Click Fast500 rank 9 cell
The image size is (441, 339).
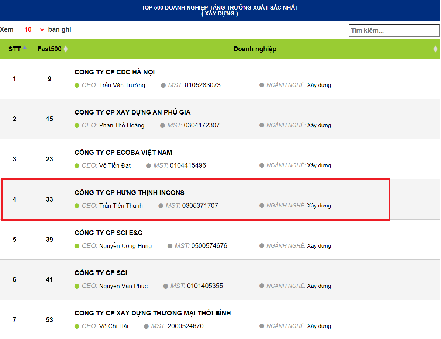pyautogui.click(x=49, y=79)
